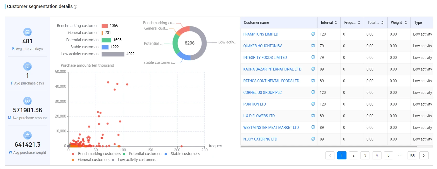Click the calendar icon above Avg interval days

[27, 32]
